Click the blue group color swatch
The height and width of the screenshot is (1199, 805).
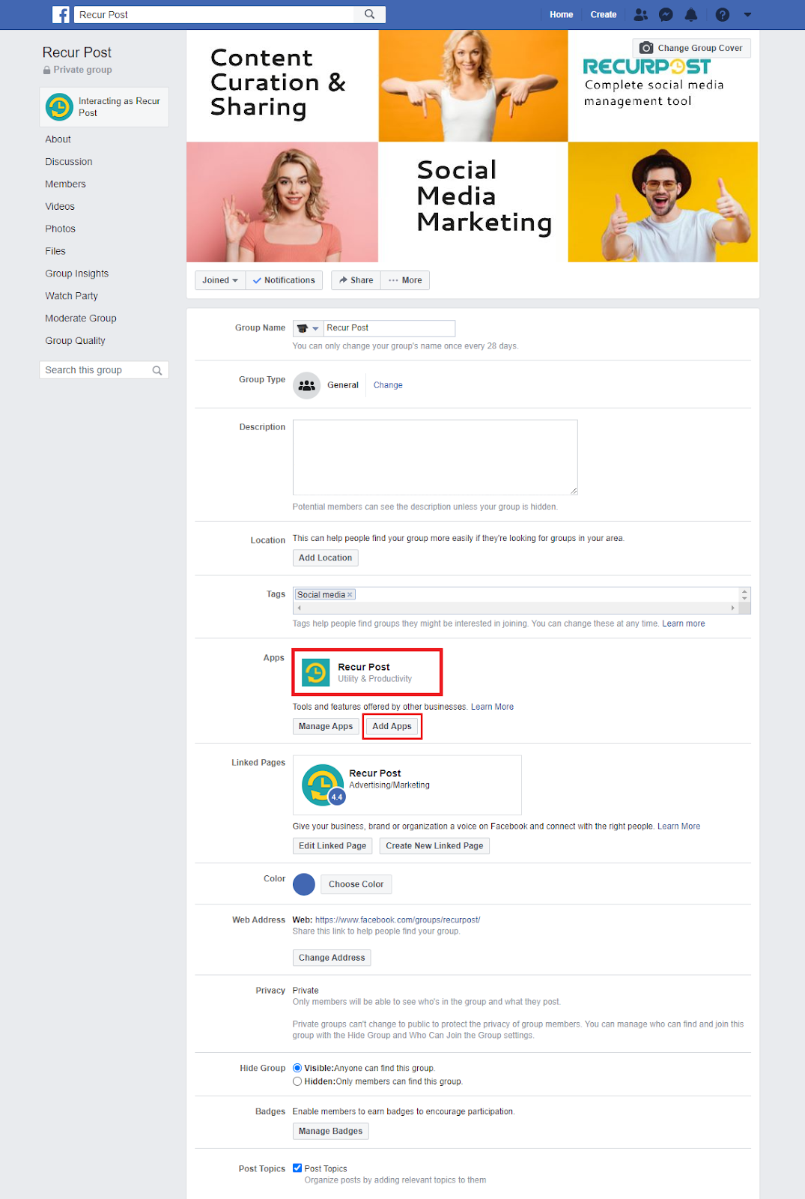pos(304,884)
